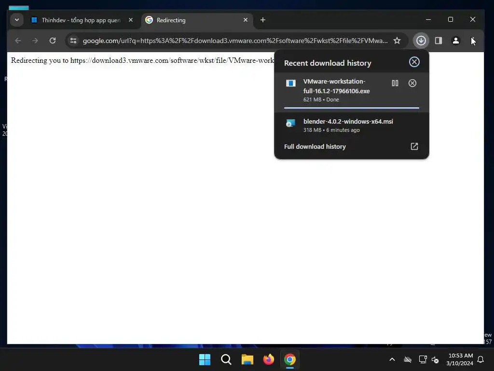
Task: Minimize the Chrome window
Action: tap(428, 19)
